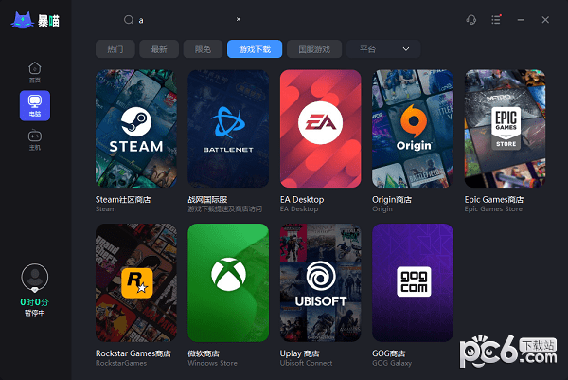Click the GOG商店 title
The height and width of the screenshot is (380, 568).
tap(389, 353)
